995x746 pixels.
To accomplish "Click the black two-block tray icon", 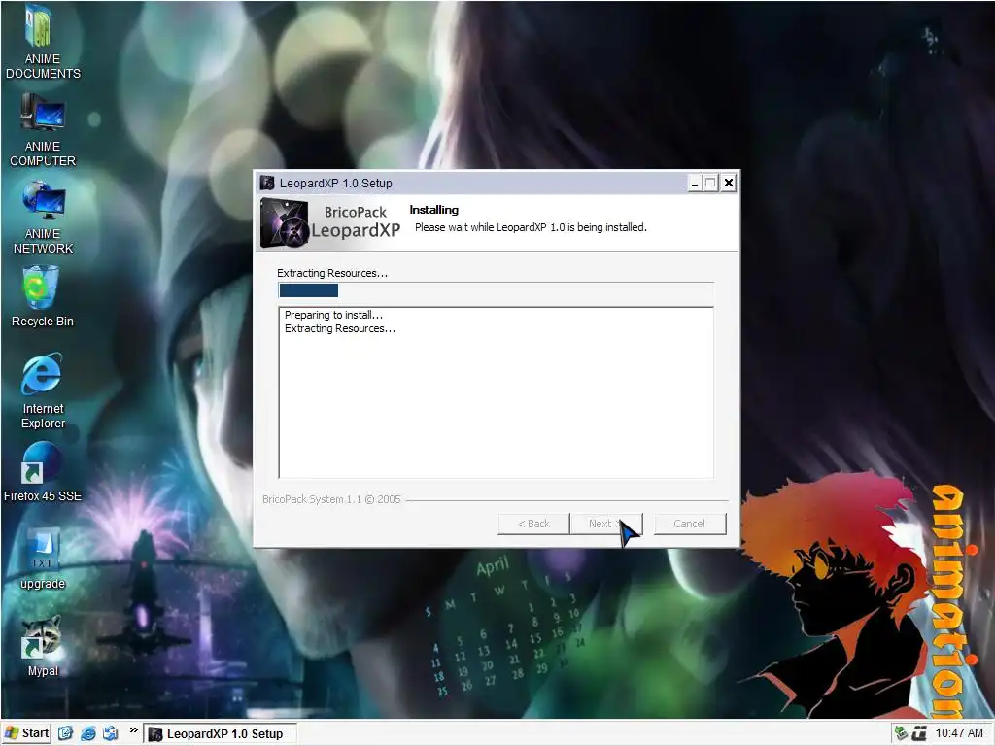I will coord(919,734).
